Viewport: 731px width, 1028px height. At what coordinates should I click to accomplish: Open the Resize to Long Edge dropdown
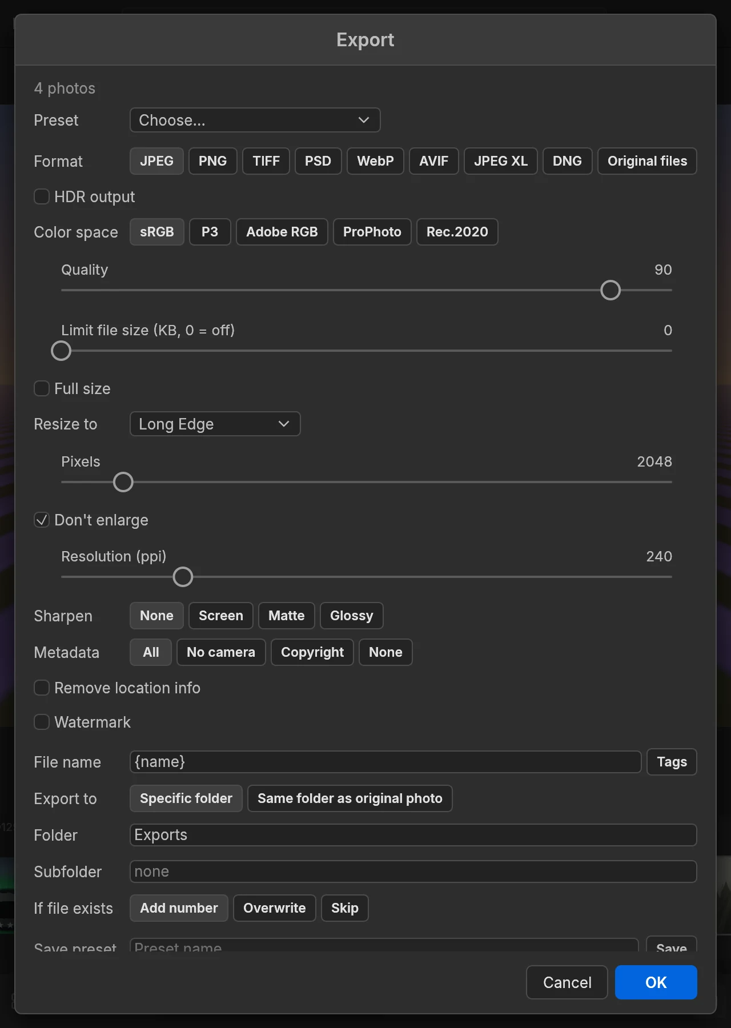click(x=215, y=424)
